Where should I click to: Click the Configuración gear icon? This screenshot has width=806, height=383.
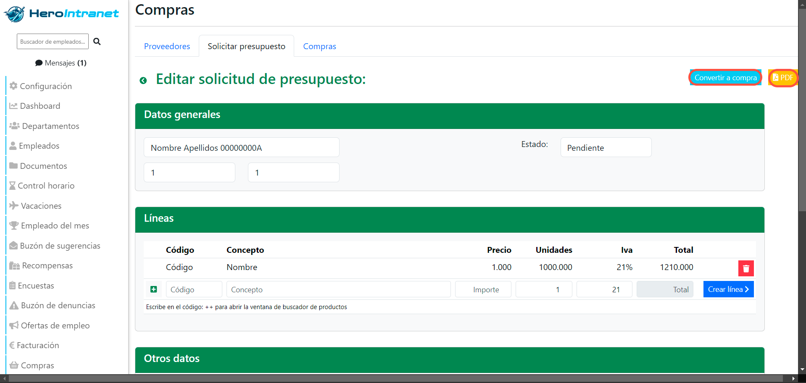(x=13, y=86)
